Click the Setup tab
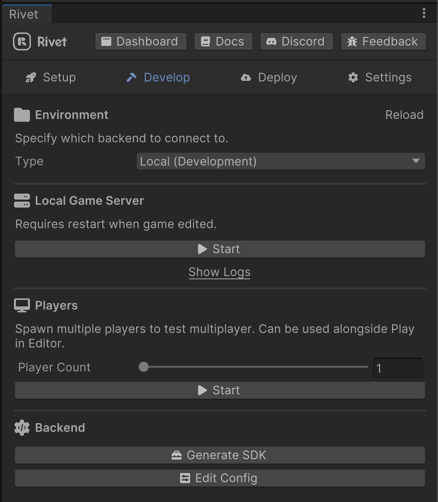The image size is (438, 502). (50, 77)
